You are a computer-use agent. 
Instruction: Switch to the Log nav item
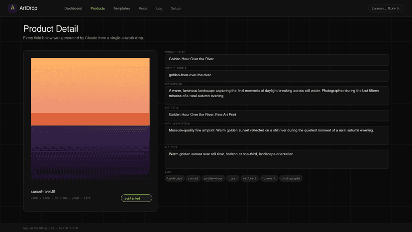159,8
